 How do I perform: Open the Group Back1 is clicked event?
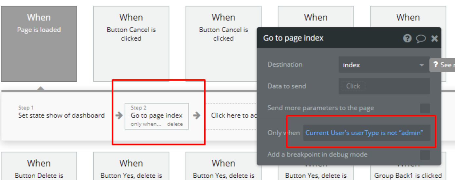pyautogui.click(x=408, y=170)
